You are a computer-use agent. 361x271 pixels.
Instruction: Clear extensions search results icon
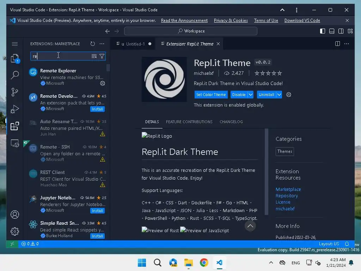pos(94,56)
